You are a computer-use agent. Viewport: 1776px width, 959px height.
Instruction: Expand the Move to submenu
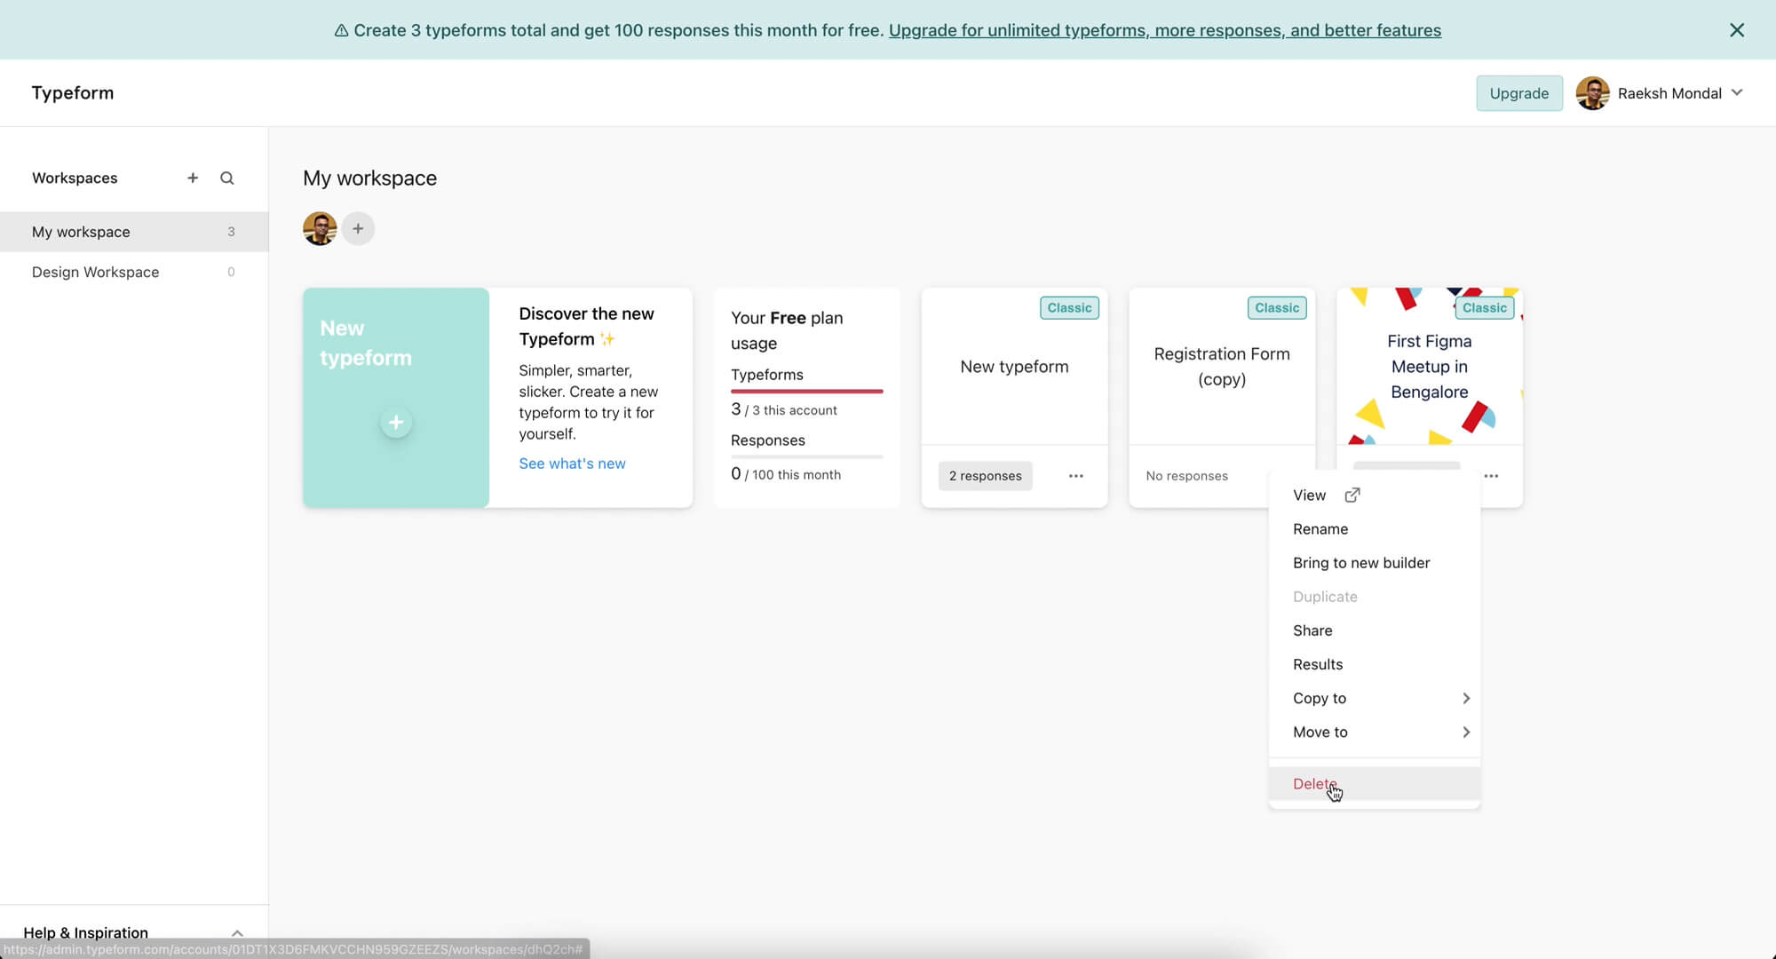pyautogui.click(x=1465, y=732)
